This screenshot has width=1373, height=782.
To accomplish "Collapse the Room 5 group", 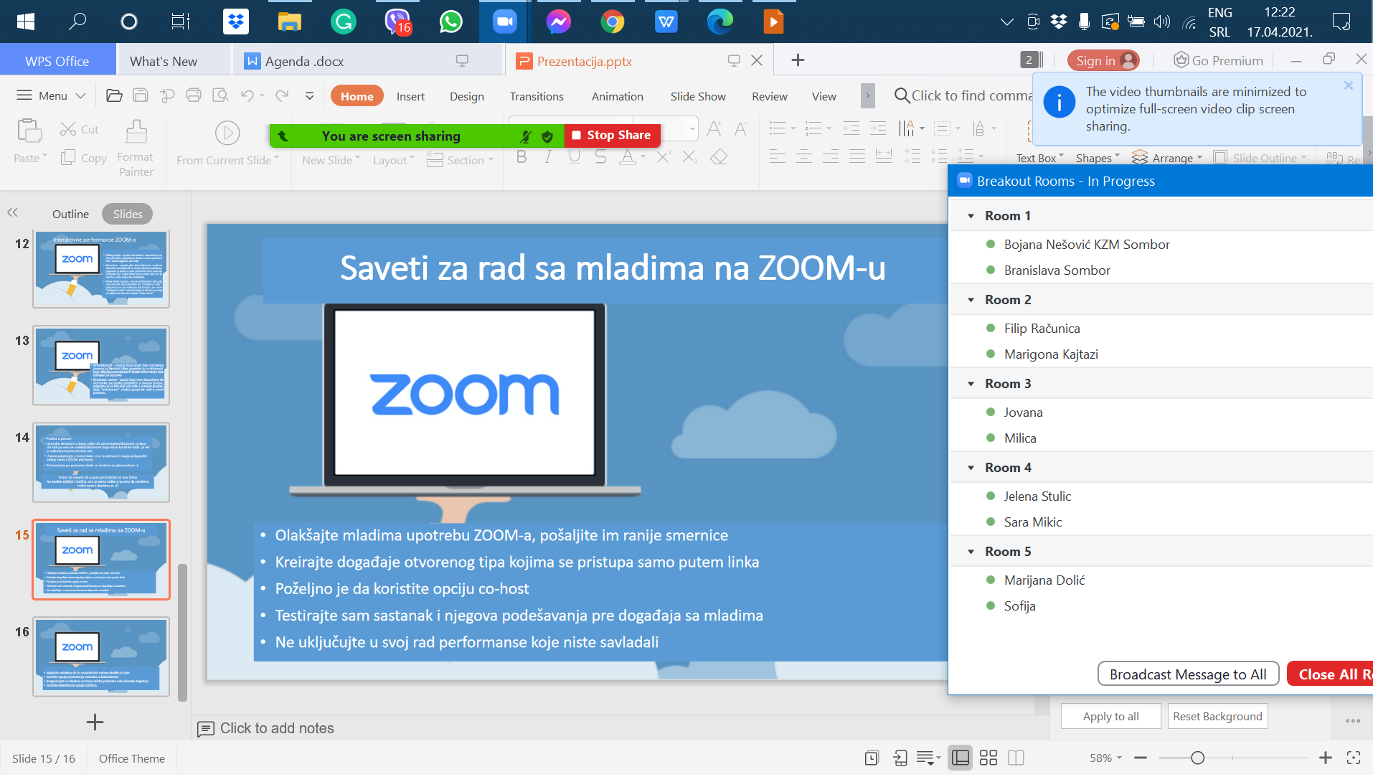I will click(x=971, y=552).
